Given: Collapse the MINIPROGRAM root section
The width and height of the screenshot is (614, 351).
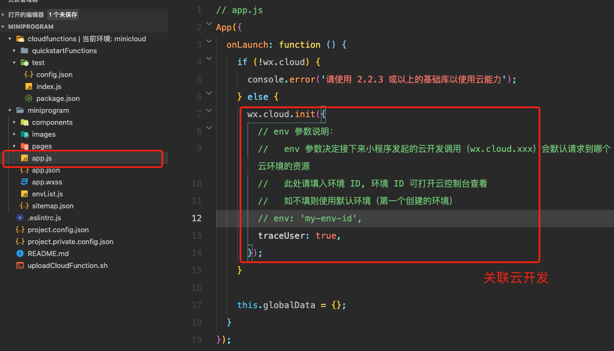Looking at the screenshot, I should click(3, 27).
